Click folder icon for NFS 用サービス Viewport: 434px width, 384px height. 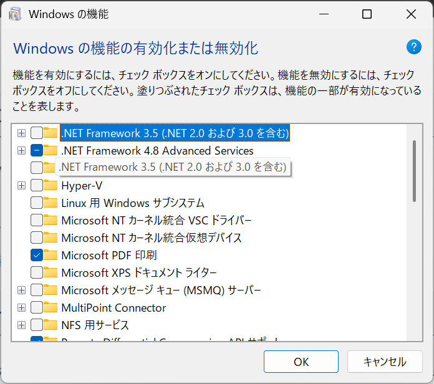point(51,325)
